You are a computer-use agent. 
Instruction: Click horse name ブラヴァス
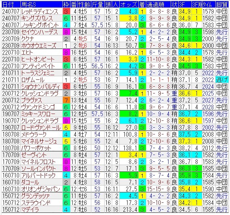31,100
